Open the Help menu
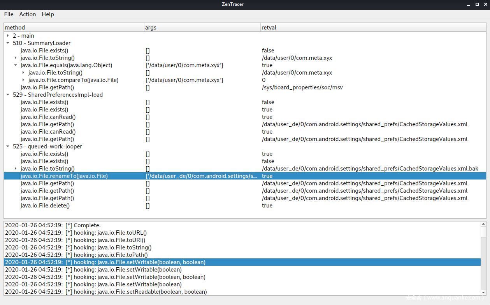The height and width of the screenshot is (305, 490). coord(47,14)
